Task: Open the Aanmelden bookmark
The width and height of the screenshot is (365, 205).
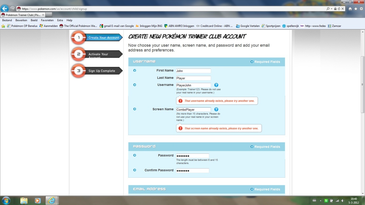Action: point(48,26)
